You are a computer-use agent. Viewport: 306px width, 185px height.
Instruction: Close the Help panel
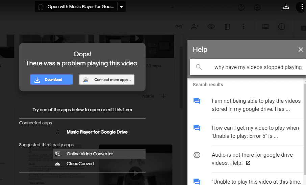(301, 50)
